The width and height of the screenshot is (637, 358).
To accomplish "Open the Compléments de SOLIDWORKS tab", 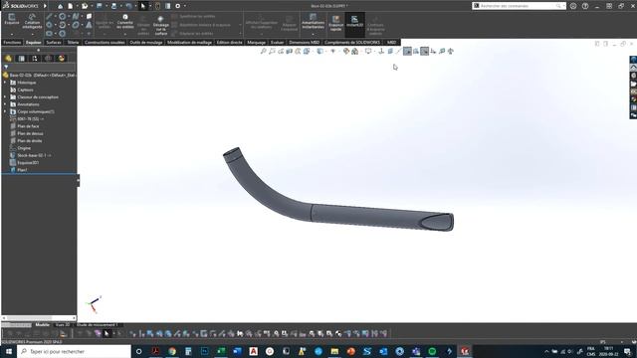I will pyautogui.click(x=352, y=42).
